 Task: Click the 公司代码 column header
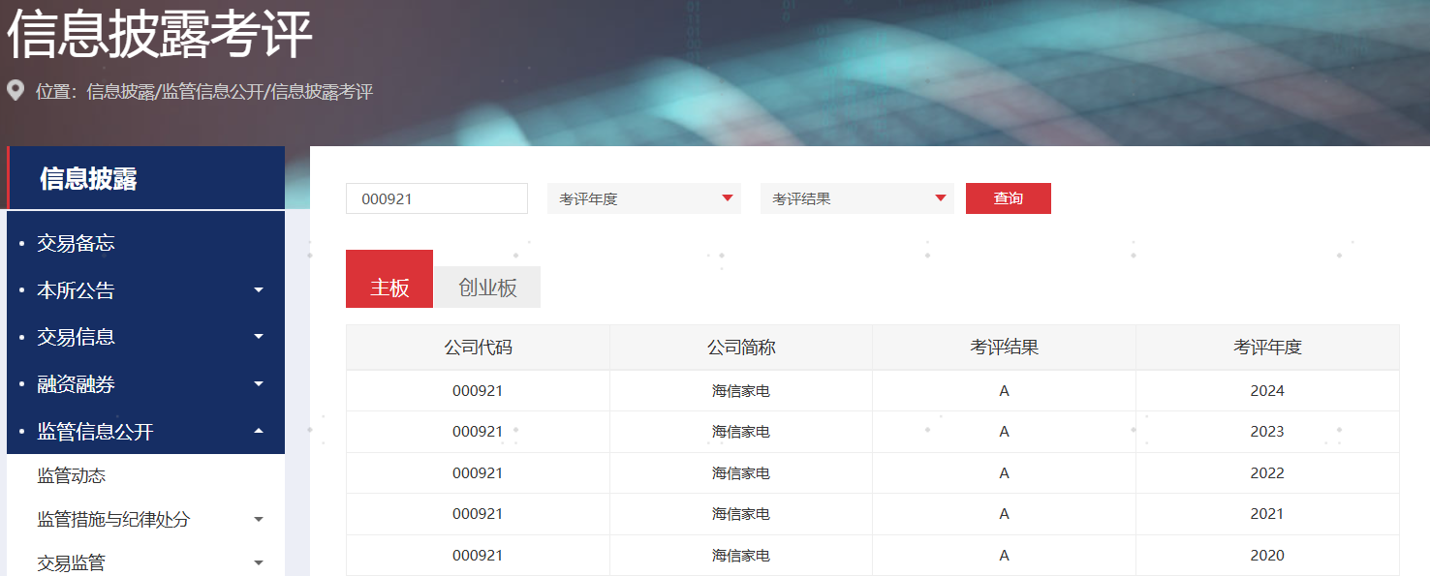[478, 348]
